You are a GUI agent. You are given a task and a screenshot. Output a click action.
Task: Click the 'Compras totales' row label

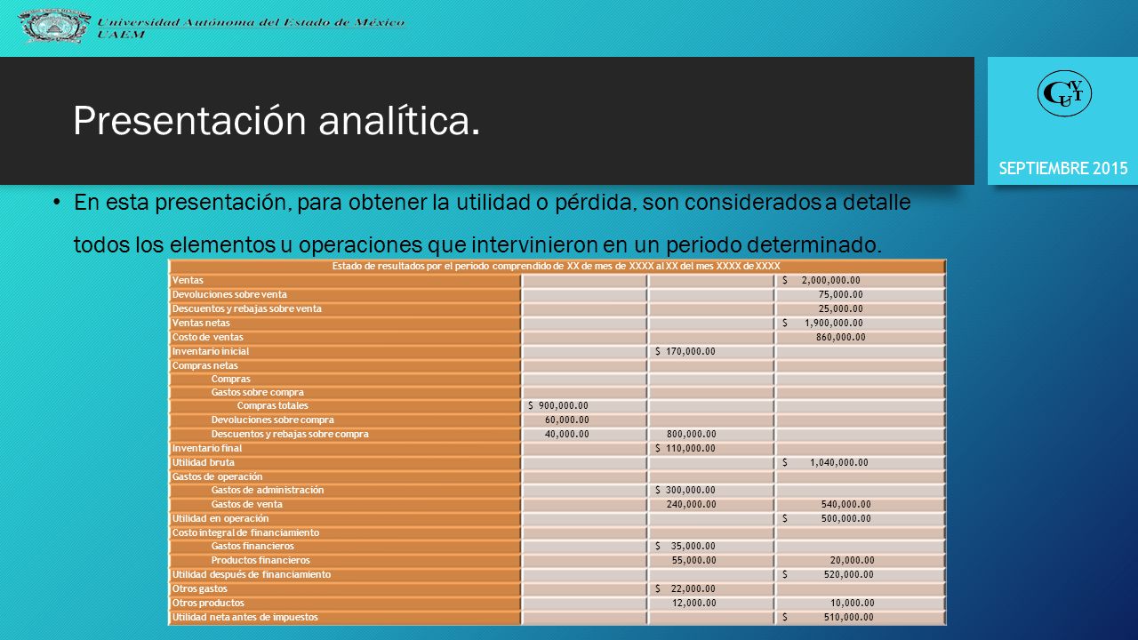coord(272,406)
